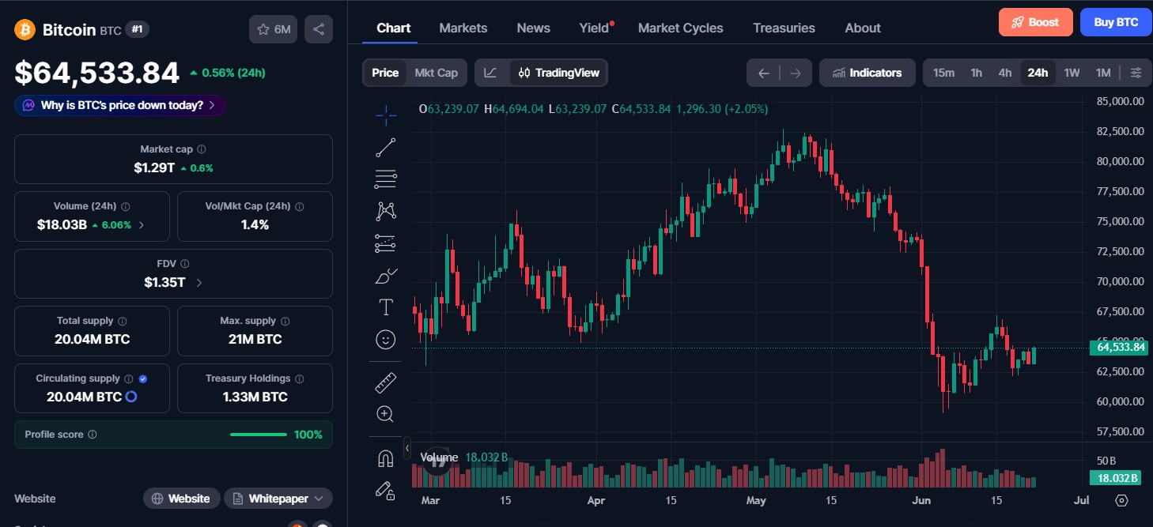Click the Profile score progress bar
Viewport: 1153px width, 527px height.
coord(259,435)
